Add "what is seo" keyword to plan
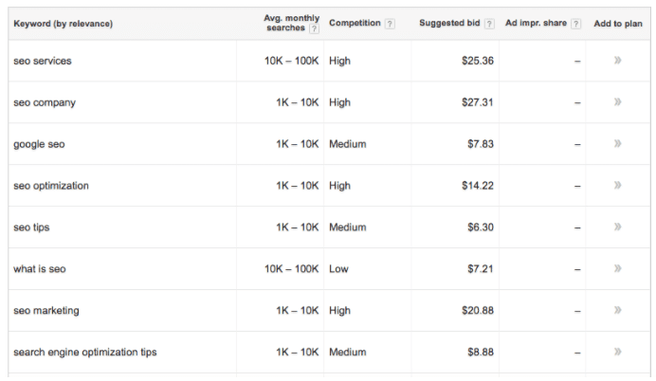 click(617, 269)
